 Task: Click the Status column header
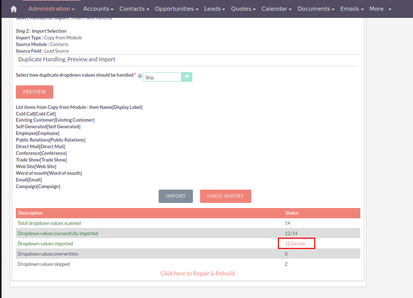pyautogui.click(x=292, y=213)
